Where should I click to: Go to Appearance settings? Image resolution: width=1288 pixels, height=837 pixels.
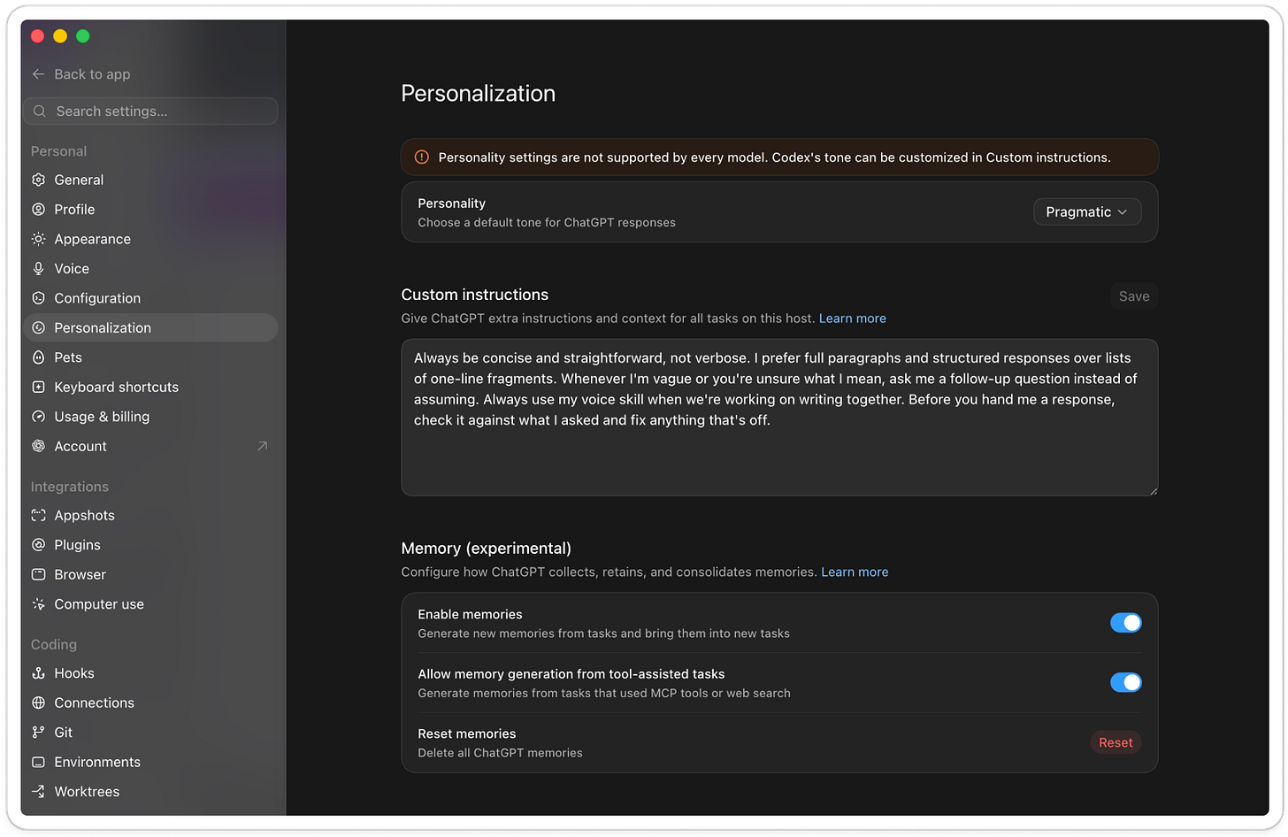150,239
